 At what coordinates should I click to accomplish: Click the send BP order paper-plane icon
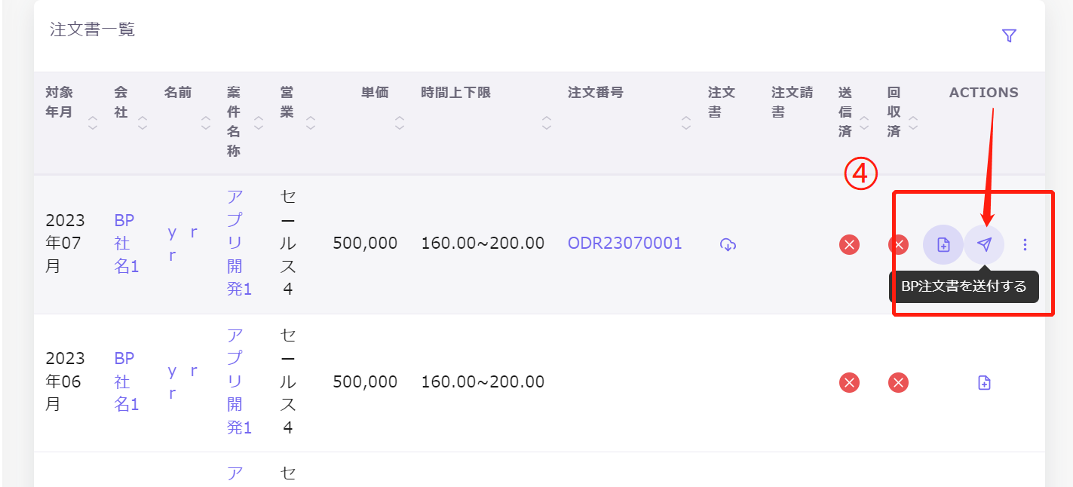pos(984,244)
